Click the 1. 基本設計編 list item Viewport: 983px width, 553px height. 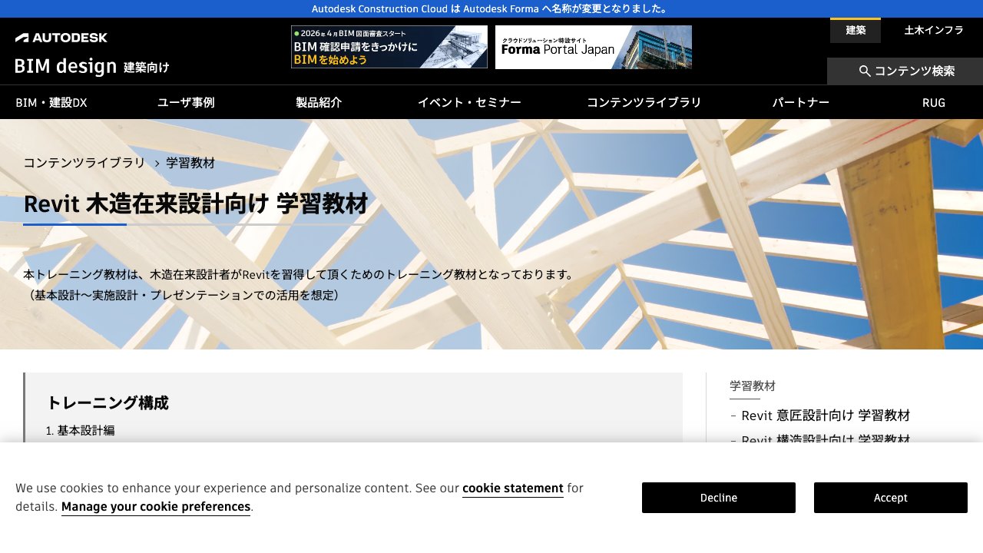(81, 430)
